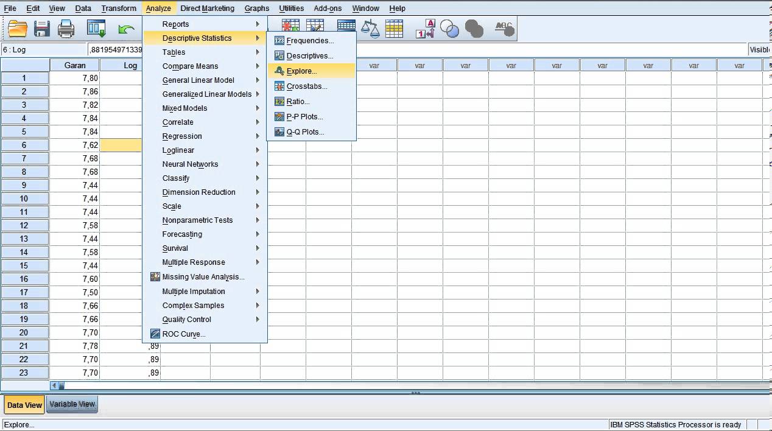The height and width of the screenshot is (431, 772).
Task: Click the Use Variable Sets circles icon
Action: click(449, 29)
